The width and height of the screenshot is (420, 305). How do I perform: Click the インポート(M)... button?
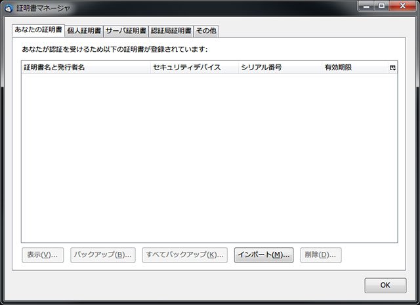click(264, 255)
